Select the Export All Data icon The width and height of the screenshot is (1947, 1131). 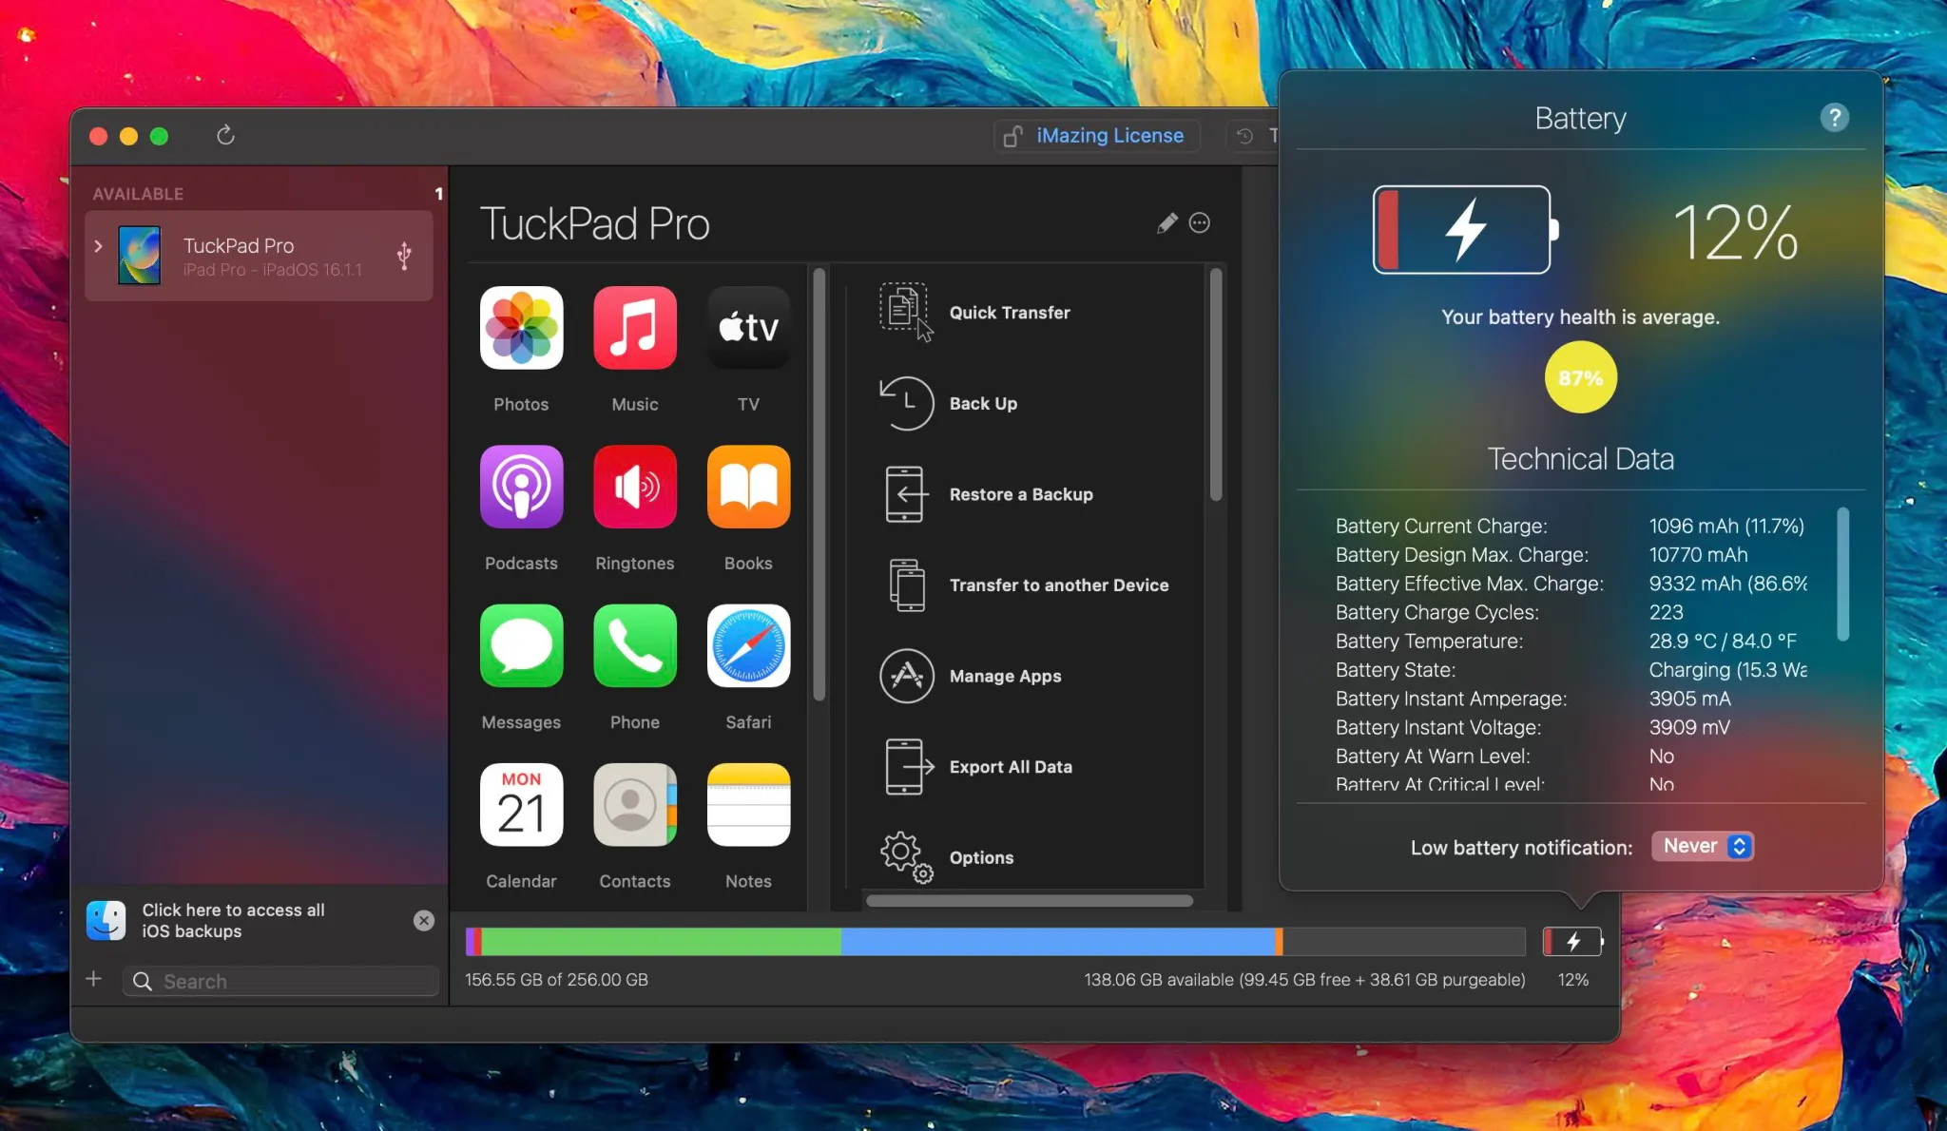pyautogui.click(x=906, y=766)
